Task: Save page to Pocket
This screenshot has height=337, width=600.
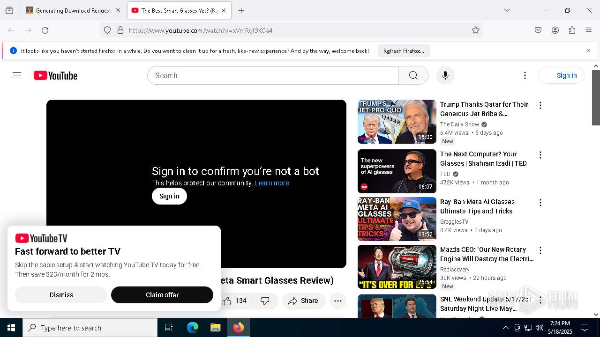Action: pyautogui.click(x=538, y=30)
